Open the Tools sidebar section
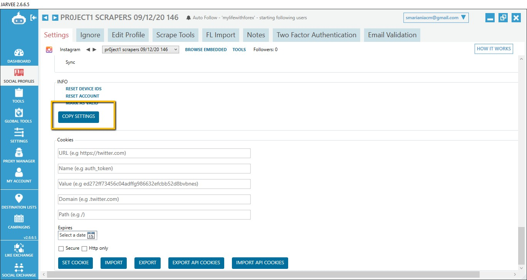 pyautogui.click(x=19, y=96)
